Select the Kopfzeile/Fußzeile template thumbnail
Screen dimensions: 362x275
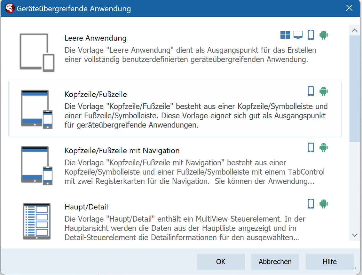pyautogui.click(x=37, y=109)
